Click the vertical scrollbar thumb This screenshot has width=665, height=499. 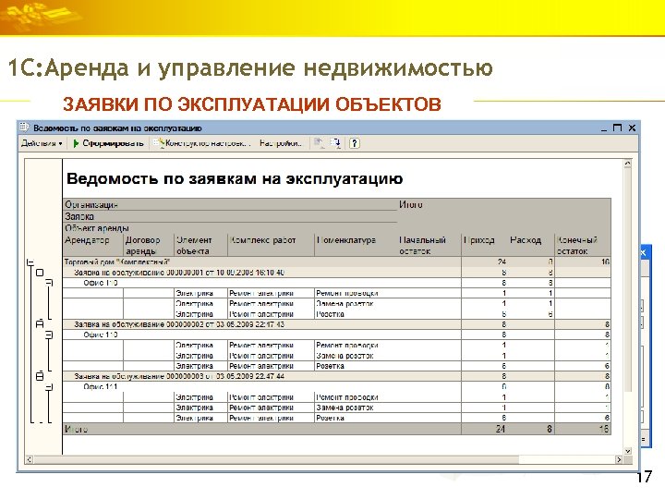[x=628, y=280]
